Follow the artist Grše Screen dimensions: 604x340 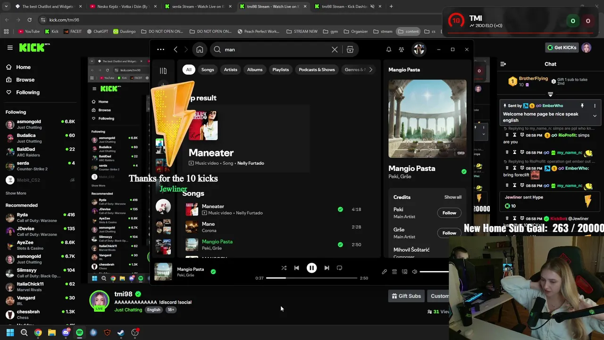[449, 233]
